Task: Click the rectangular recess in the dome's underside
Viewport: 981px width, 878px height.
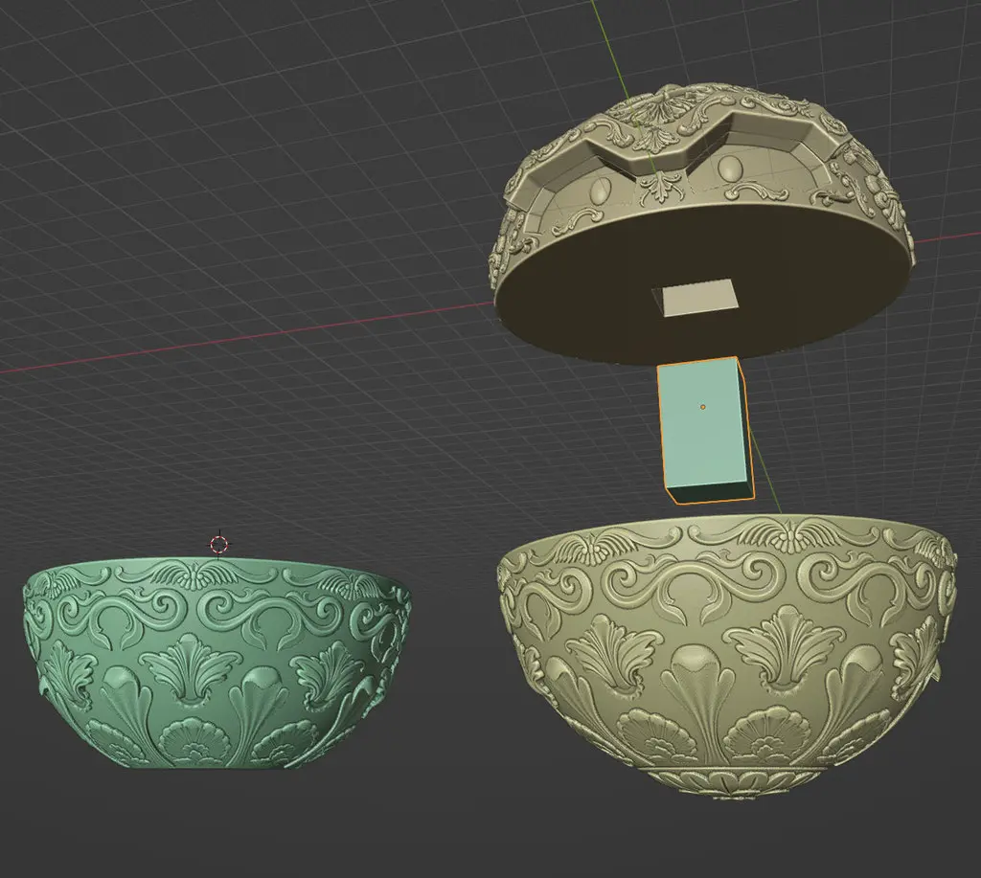Action: coord(696,298)
